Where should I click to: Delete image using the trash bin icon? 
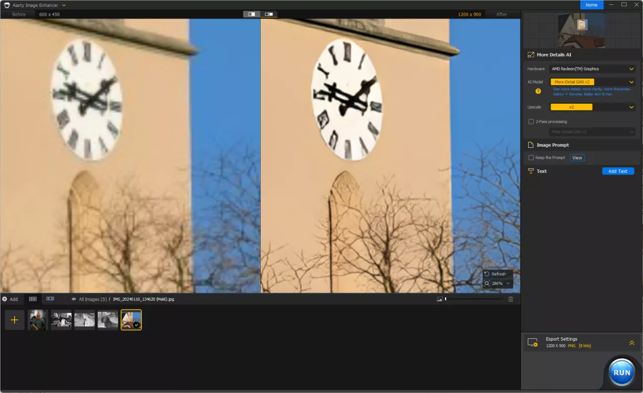(x=511, y=299)
